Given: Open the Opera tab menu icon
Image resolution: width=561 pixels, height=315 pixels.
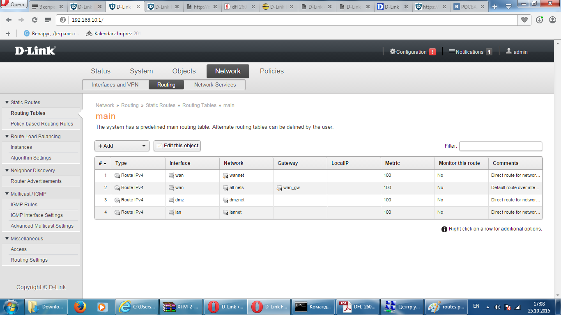Looking at the screenshot, I should (x=508, y=7).
